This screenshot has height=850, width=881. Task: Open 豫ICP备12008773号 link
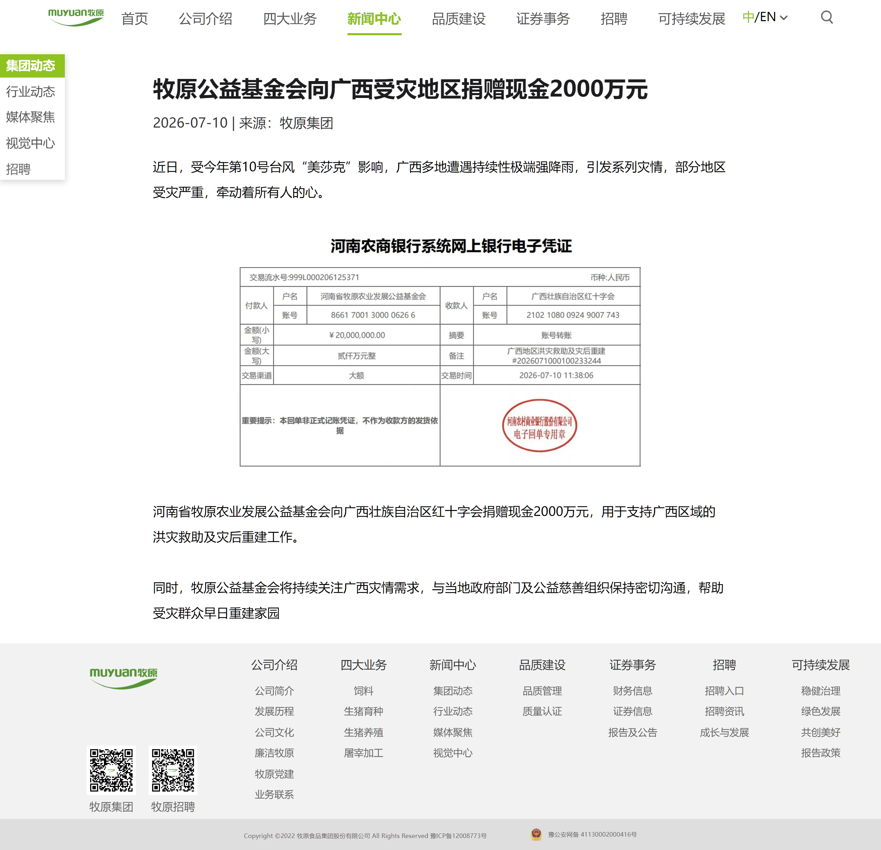458,836
